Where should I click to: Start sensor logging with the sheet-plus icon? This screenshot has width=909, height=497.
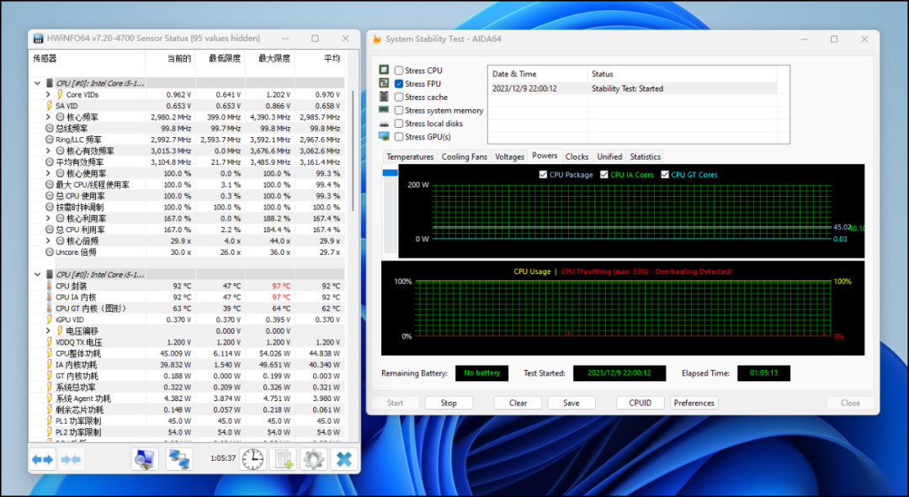284,459
